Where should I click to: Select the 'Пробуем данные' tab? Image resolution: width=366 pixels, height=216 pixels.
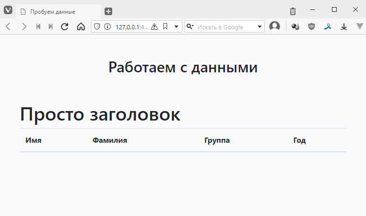click(x=52, y=11)
